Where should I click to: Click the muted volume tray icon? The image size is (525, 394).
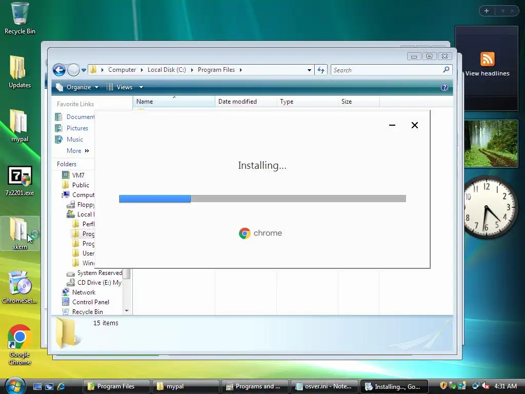point(486,386)
